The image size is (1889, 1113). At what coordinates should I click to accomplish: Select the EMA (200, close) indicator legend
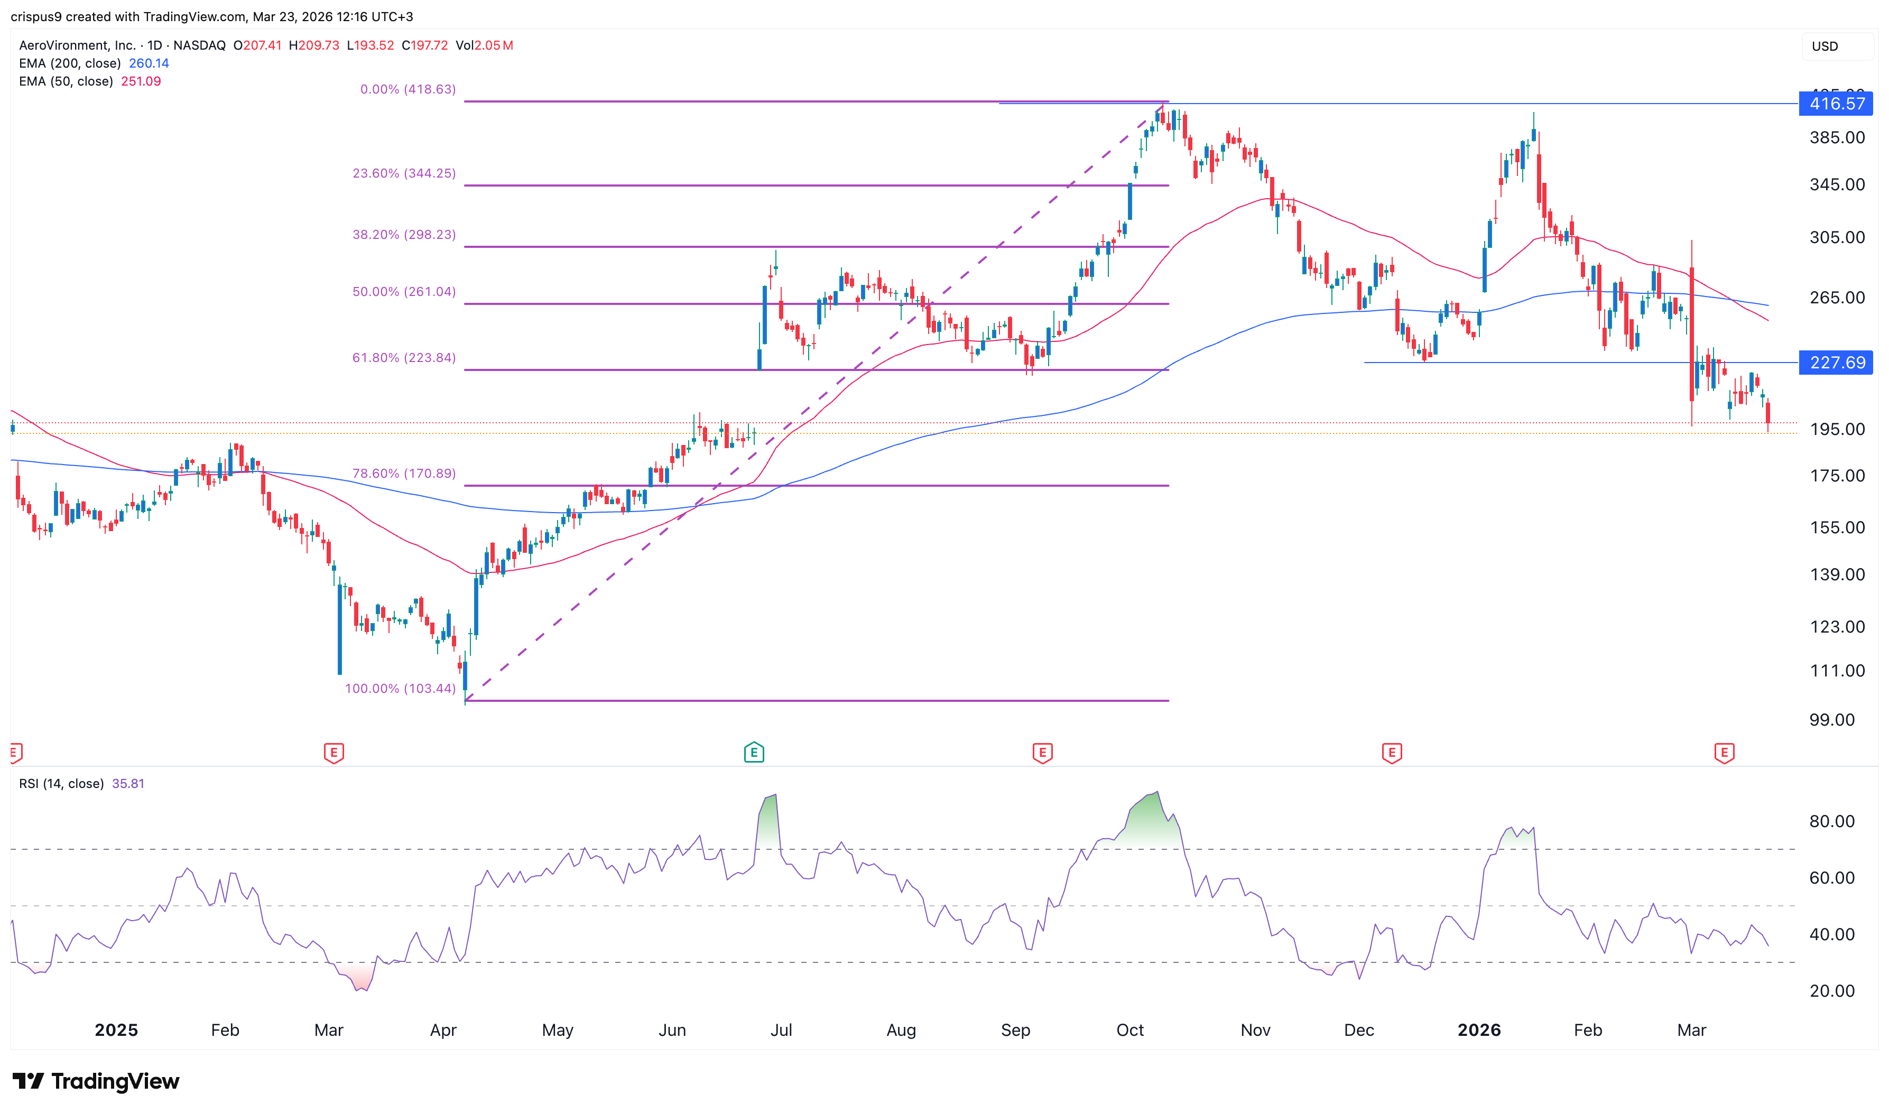click(70, 64)
